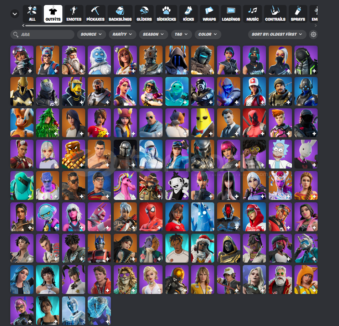Viewport: 339px width, 326px height.
Task: Expand the Season filter dropdown
Action: [153, 35]
